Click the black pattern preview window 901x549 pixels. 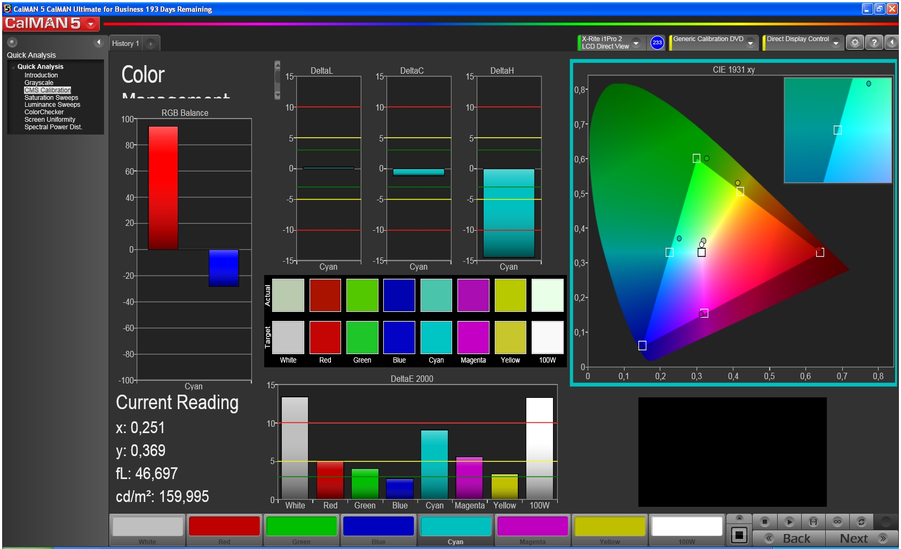click(732, 452)
